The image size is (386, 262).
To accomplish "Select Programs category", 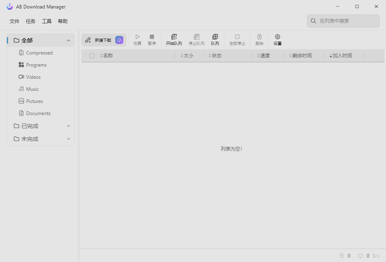I will [41, 65].
